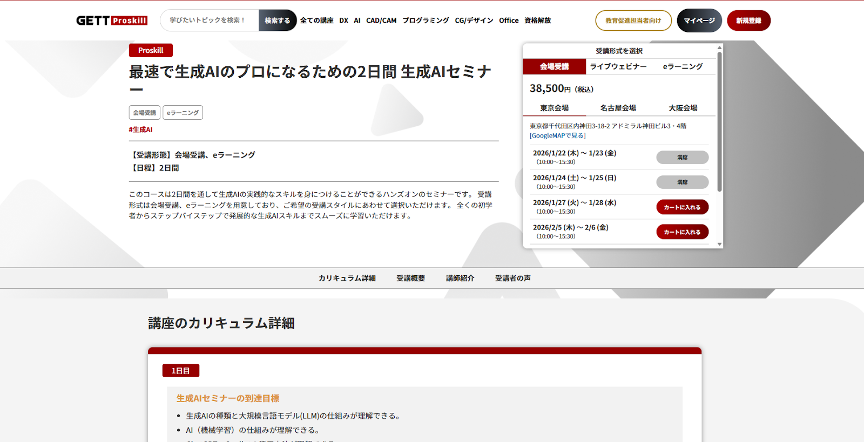Open マイページ from the header
The width and height of the screenshot is (864, 442).
699,21
